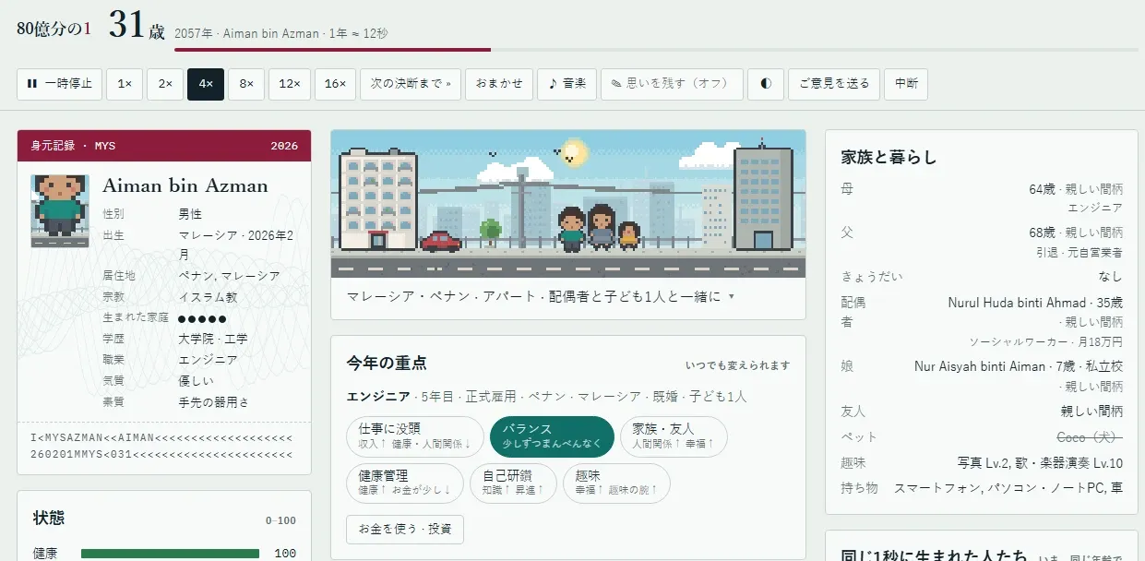Image resolution: width=1145 pixels, height=561 pixels.
Task: Choose 自己研鑽 focus
Action: pos(513,483)
